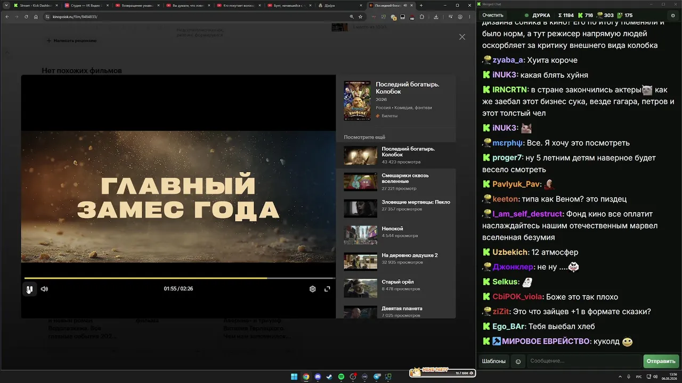Click username 'l_am_self_destruct' in chat
This screenshot has width=682, height=383.
527,214
